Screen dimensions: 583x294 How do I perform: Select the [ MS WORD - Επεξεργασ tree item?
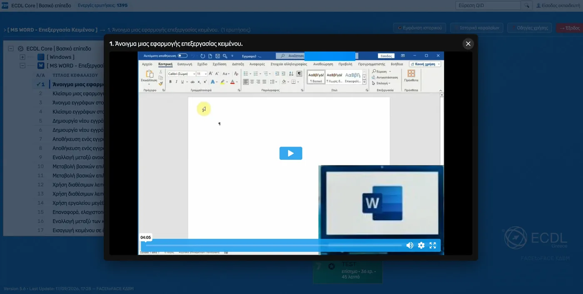pos(75,66)
